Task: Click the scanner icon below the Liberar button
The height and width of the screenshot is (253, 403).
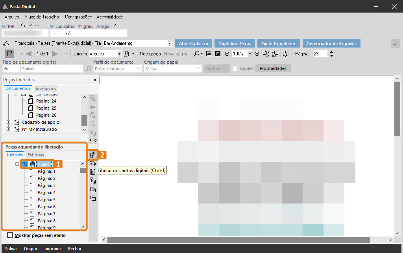Action: click(x=93, y=163)
